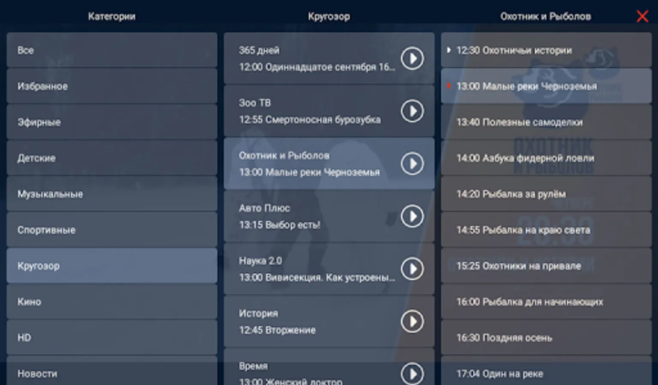Click the Кругозор column header

pos(329,16)
